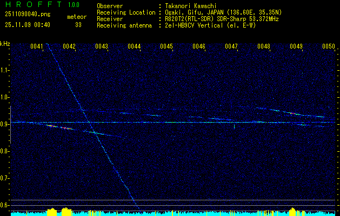Select the 0.7 frequency axis label
This screenshot has height=216, width=340.
click(x=5, y=178)
